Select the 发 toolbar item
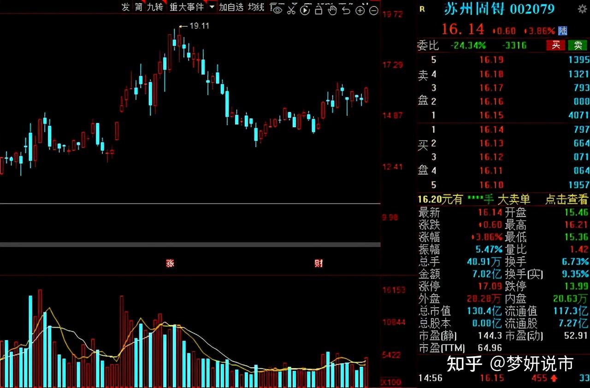This screenshot has height=388, width=590. (125, 7)
